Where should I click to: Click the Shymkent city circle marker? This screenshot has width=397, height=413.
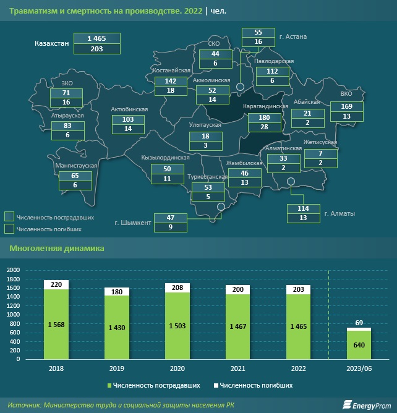[221, 206]
